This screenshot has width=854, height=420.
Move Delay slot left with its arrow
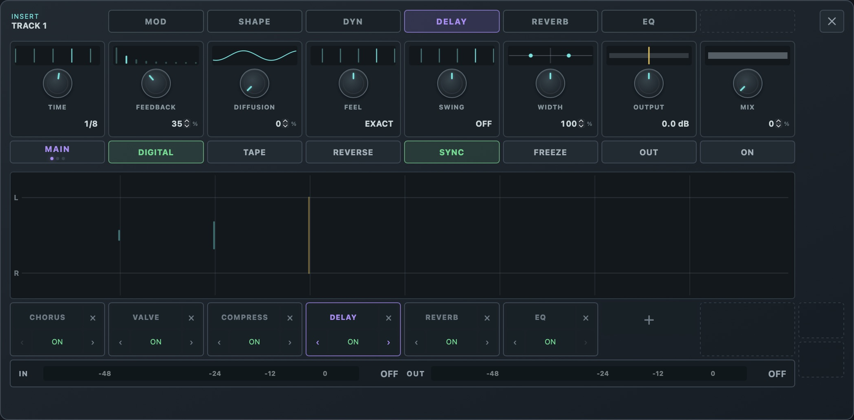click(x=318, y=342)
